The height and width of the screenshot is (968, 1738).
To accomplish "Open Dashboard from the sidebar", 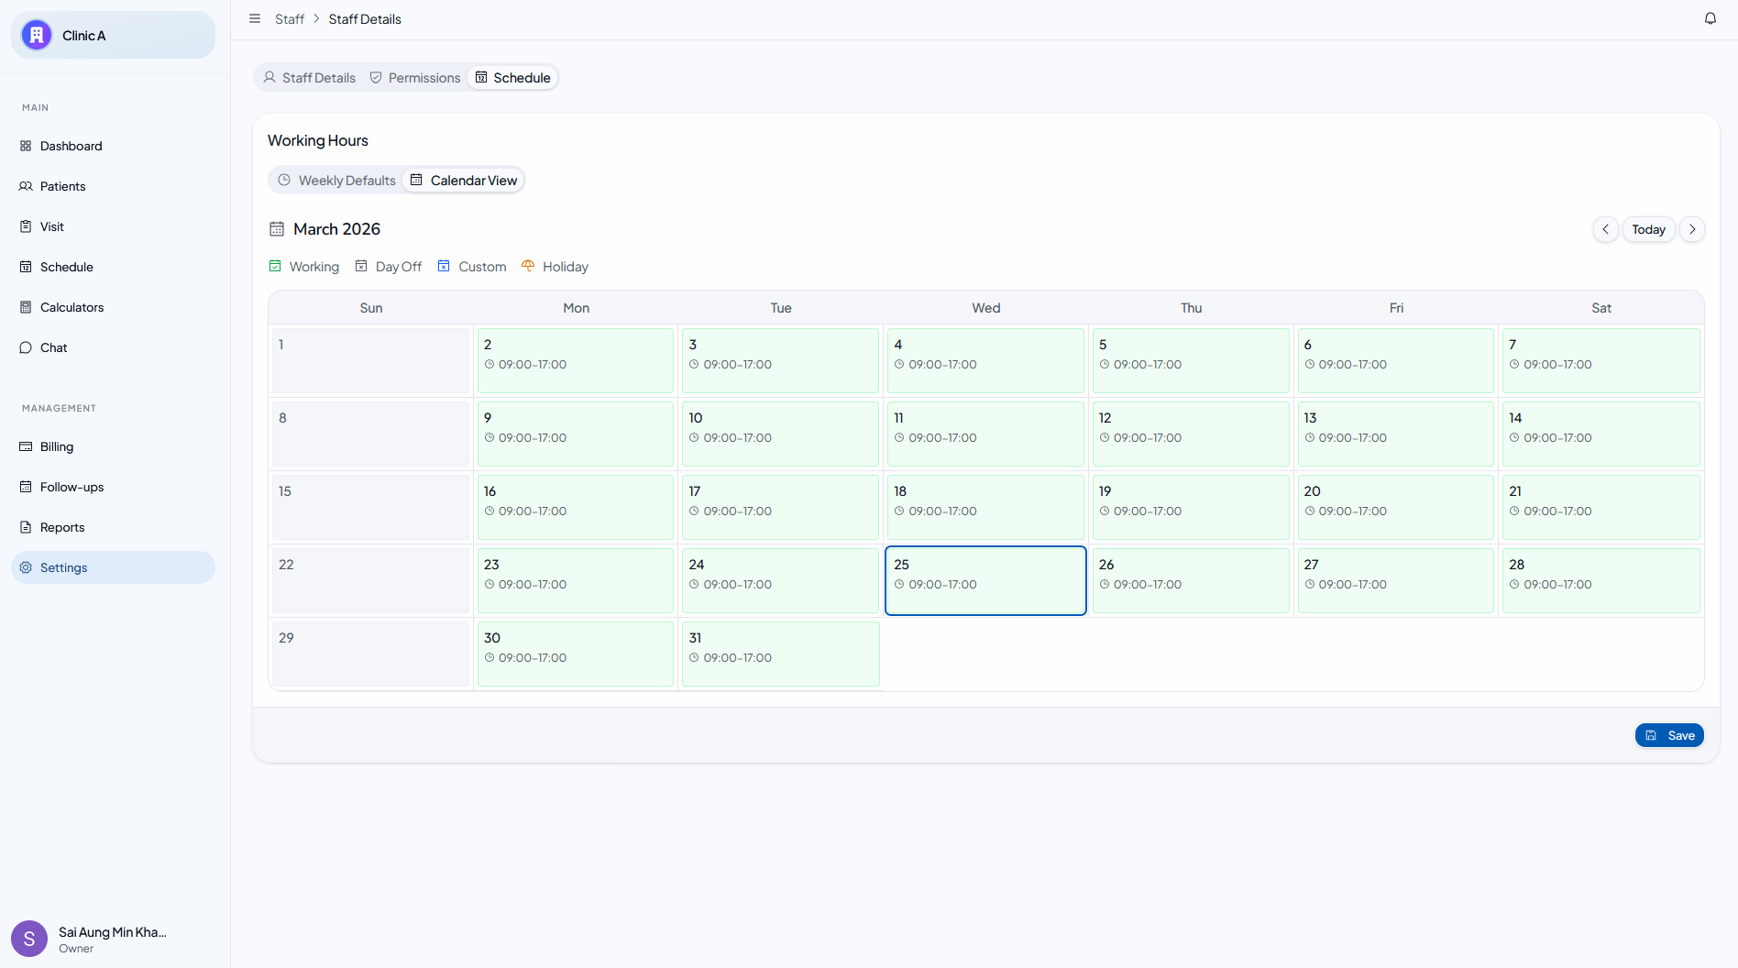I will tap(113, 146).
